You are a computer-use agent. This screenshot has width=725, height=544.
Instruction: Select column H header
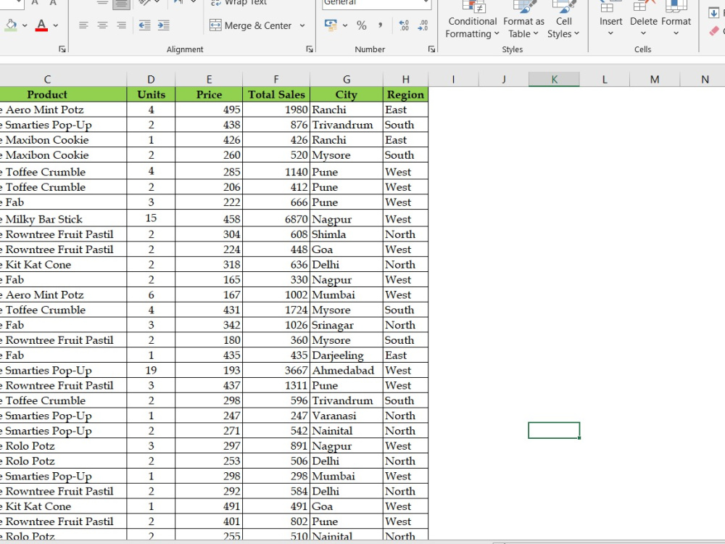[x=405, y=80]
